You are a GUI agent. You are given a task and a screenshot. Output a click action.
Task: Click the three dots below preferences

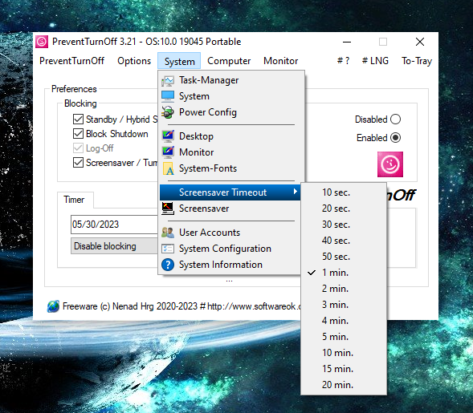pos(229,281)
